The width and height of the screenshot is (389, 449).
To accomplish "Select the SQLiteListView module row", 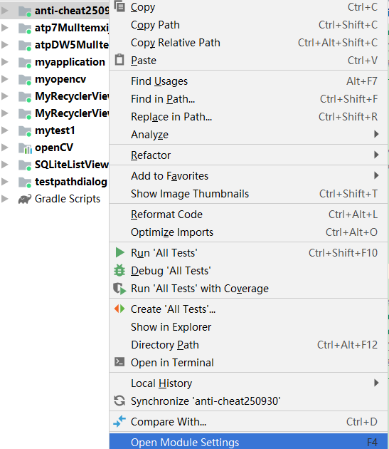I will pos(55,165).
